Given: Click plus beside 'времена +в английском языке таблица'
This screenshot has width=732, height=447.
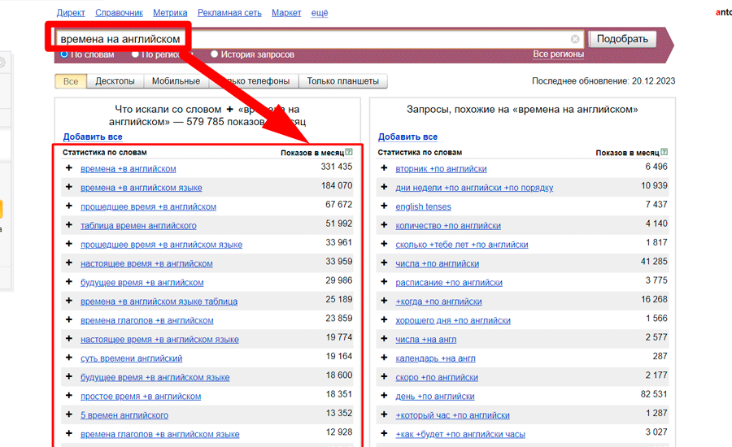Looking at the screenshot, I should click(69, 301).
